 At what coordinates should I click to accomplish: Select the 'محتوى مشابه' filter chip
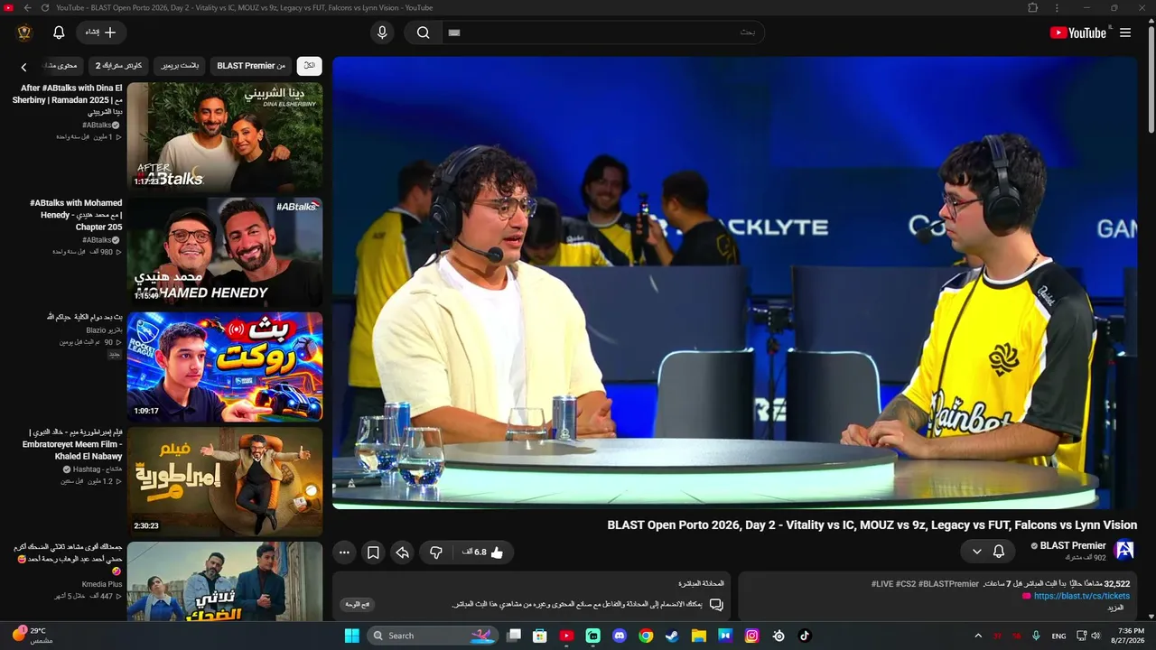pos(62,66)
